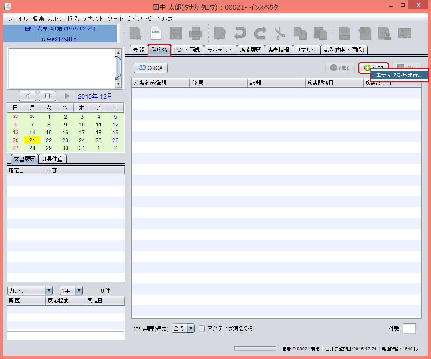Open the 身長体重 tab
Image resolution: width=431 pixels, height=359 pixels.
tap(52, 159)
